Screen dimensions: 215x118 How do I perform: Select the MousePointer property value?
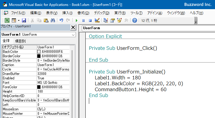point(53,114)
